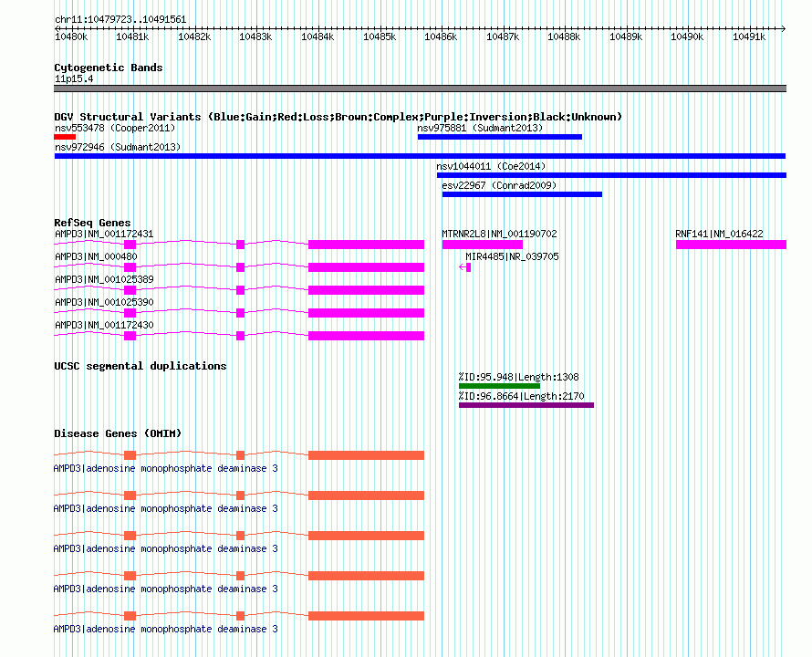Image resolution: width=812 pixels, height=657 pixels.
Task: Select the 10484k ruler tick label
Action: 318,36
